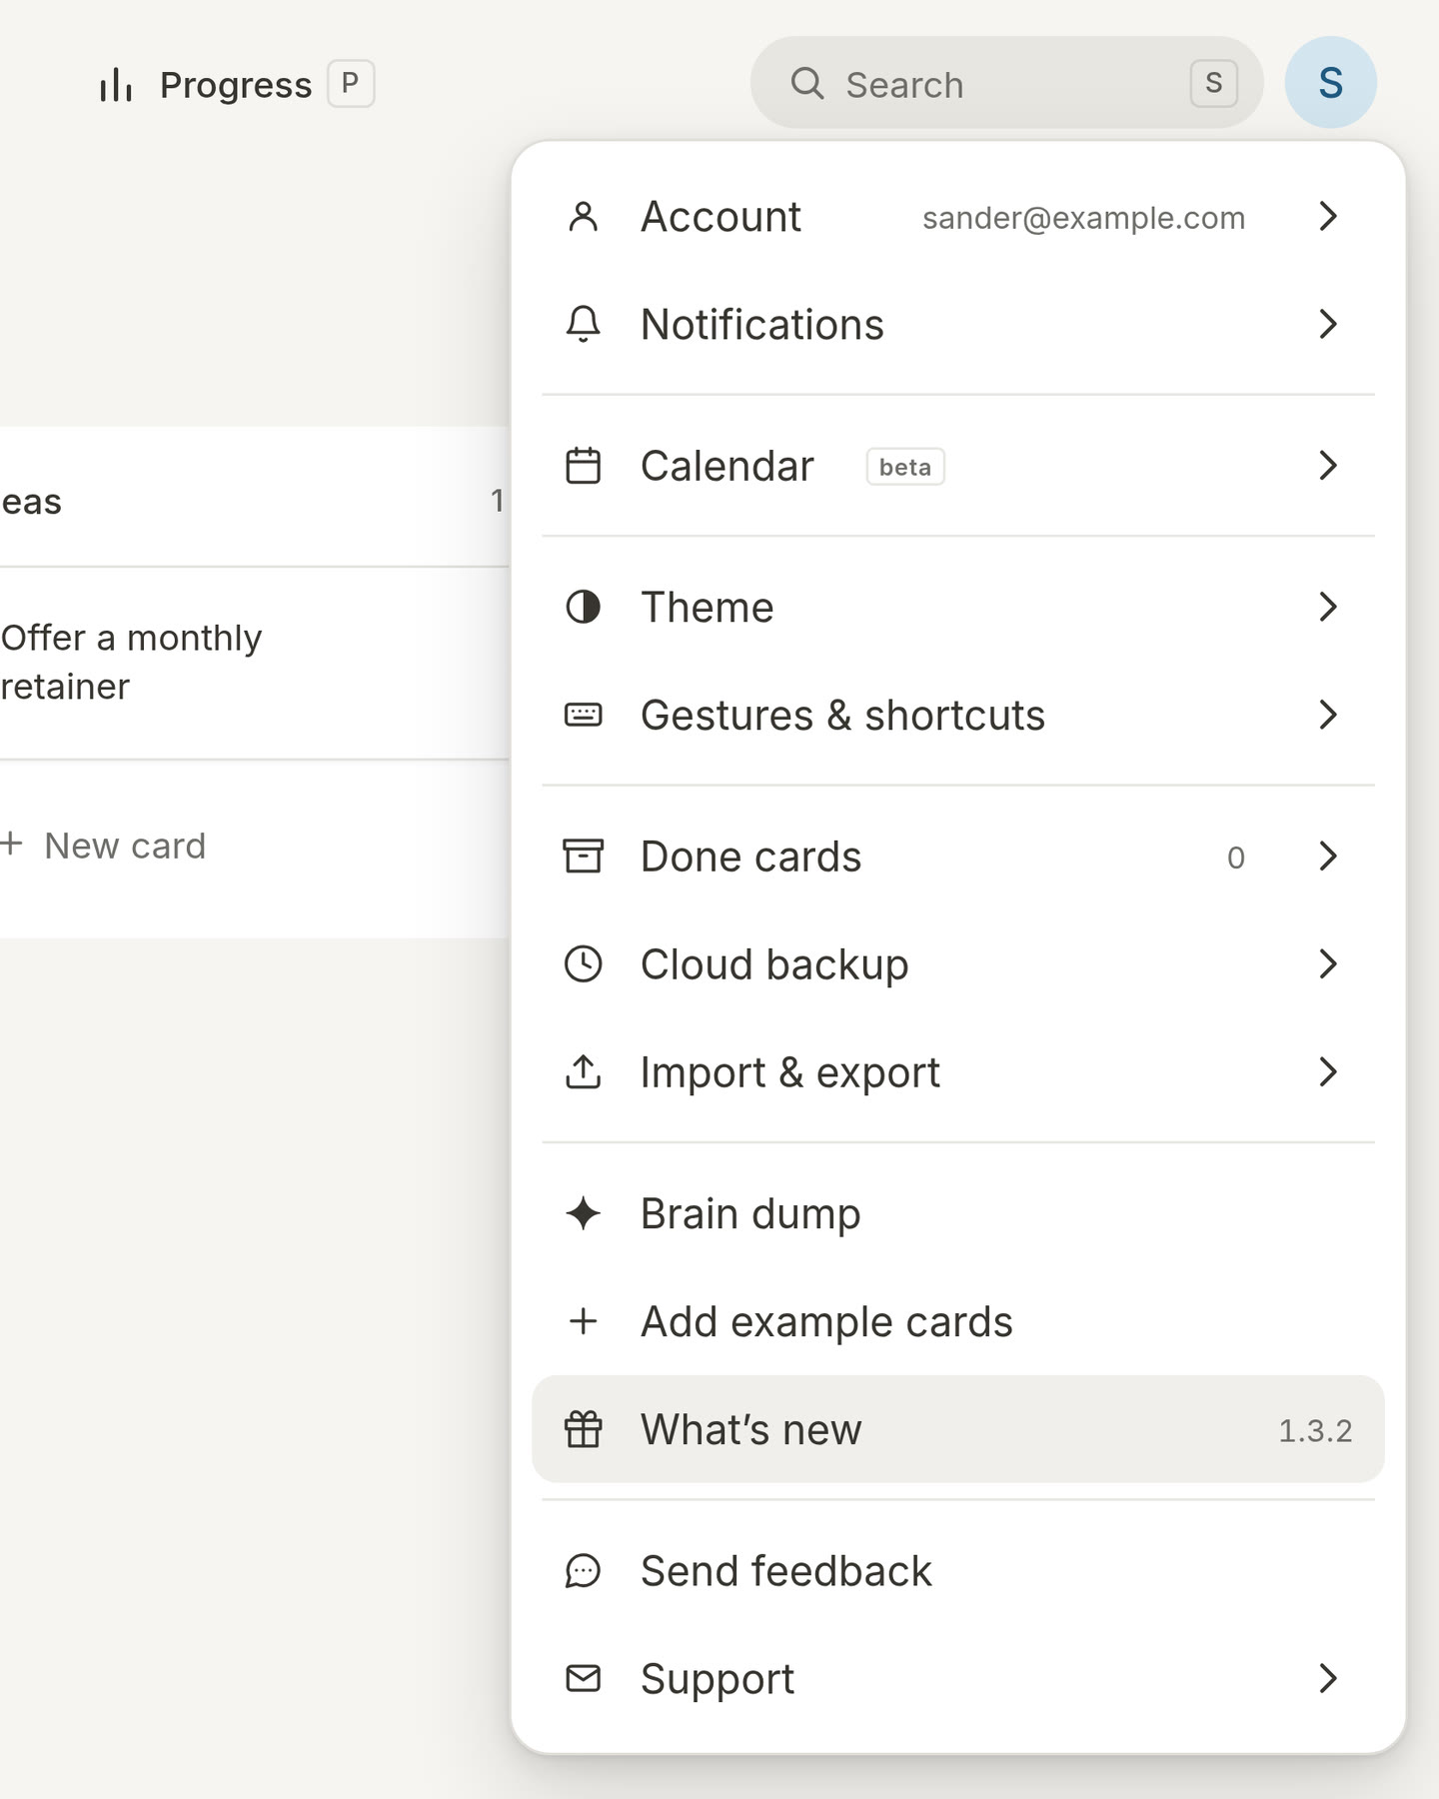Click the Progress bar chart icon

(116, 85)
